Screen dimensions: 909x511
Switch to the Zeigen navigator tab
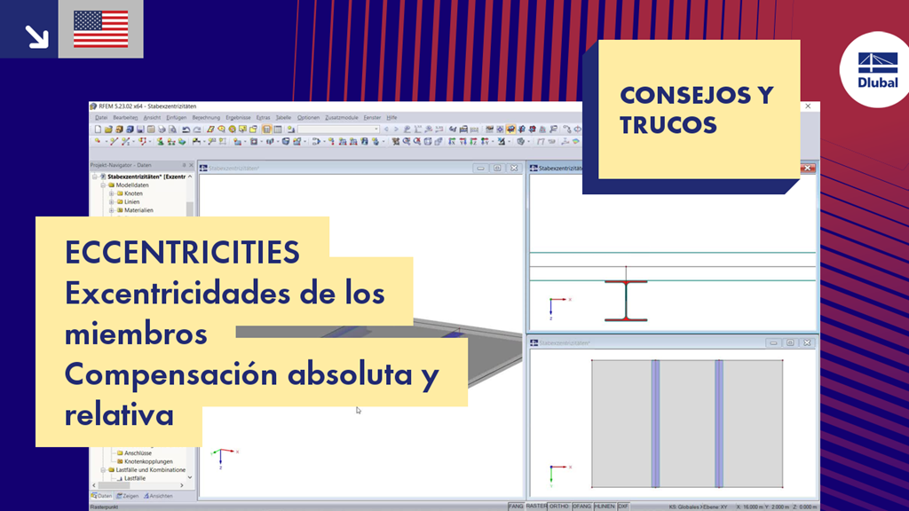128,496
